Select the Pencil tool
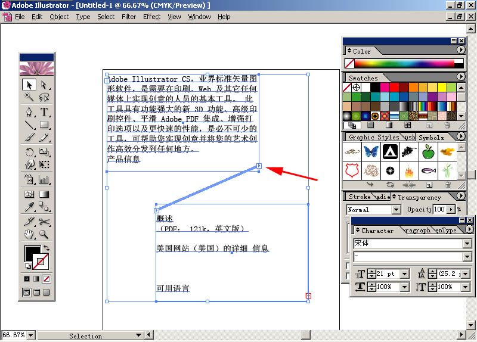477x342 pixels. pos(44,138)
